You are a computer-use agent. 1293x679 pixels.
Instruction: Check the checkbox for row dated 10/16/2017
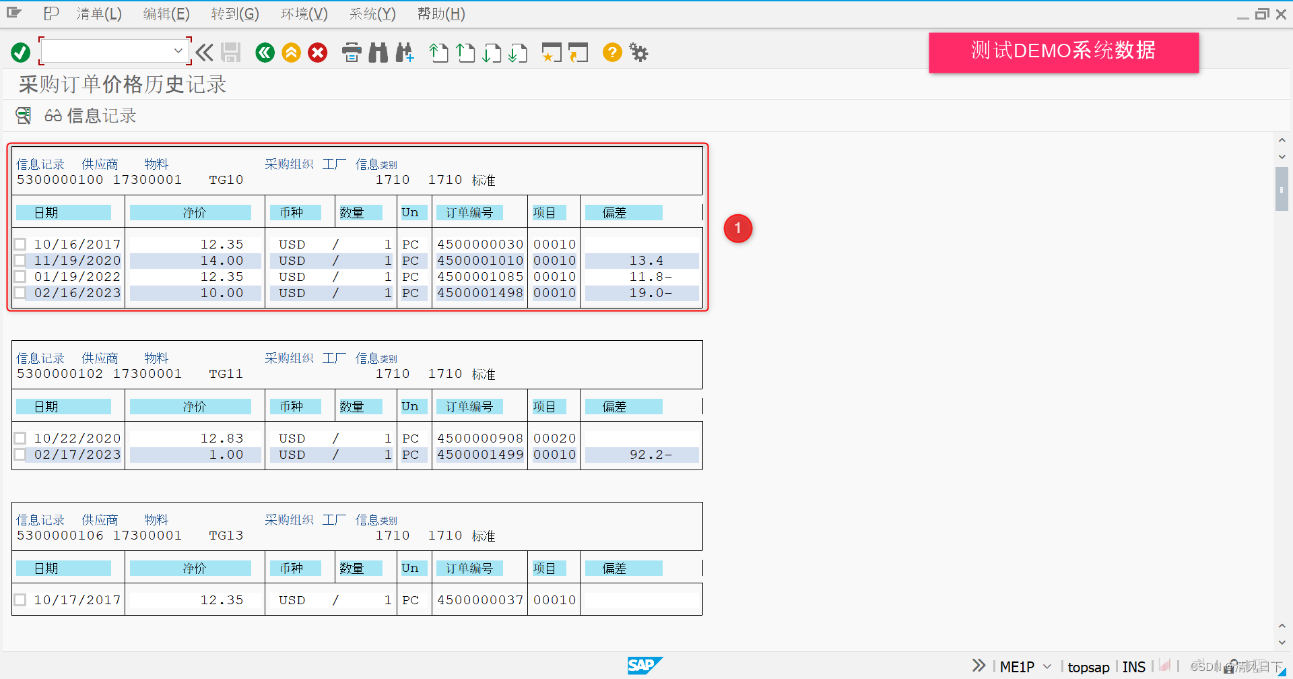(x=20, y=244)
